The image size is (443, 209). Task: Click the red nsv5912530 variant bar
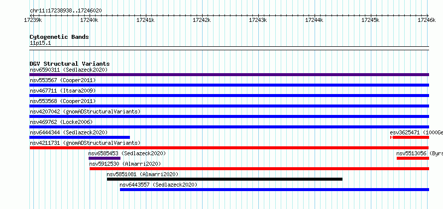point(259,169)
